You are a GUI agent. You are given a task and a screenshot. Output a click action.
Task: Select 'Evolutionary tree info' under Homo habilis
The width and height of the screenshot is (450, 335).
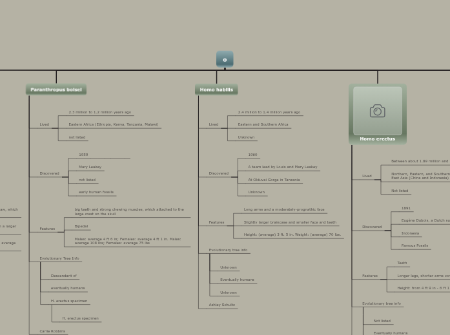coord(228,250)
